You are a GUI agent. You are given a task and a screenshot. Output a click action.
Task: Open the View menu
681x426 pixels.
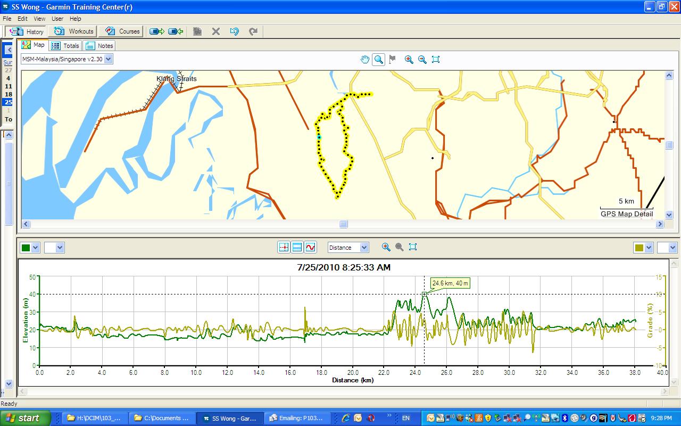point(39,19)
